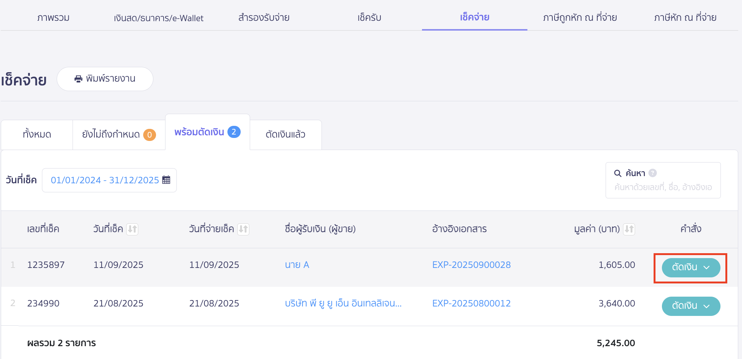Viewport: 742px width, 359px height.
Task: Switch to the ภาพรวม tab
Action: click(53, 17)
